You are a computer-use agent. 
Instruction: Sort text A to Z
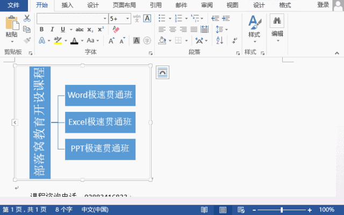tap(220, 41)
